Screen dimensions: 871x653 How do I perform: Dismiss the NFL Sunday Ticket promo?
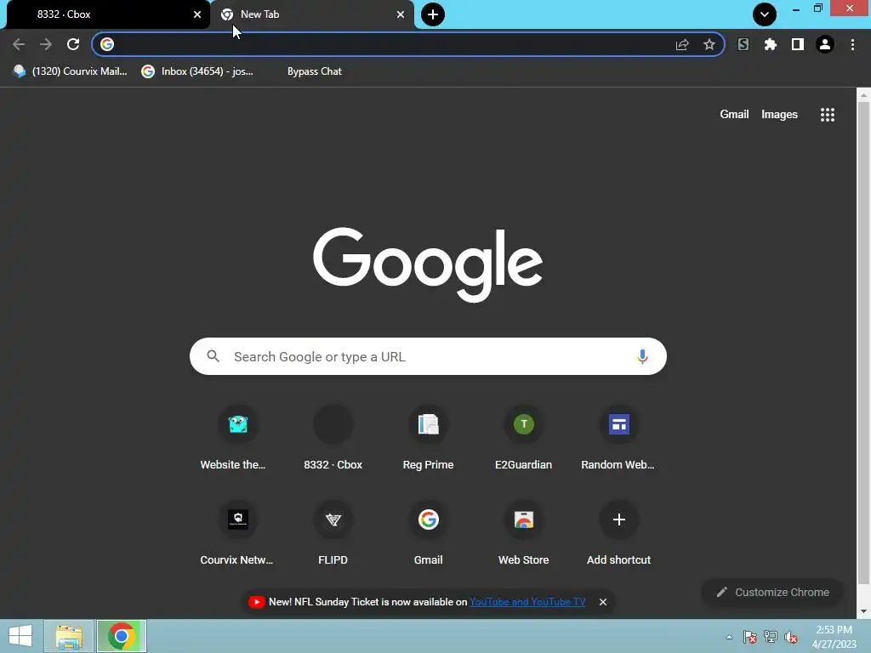coord(603,602)
